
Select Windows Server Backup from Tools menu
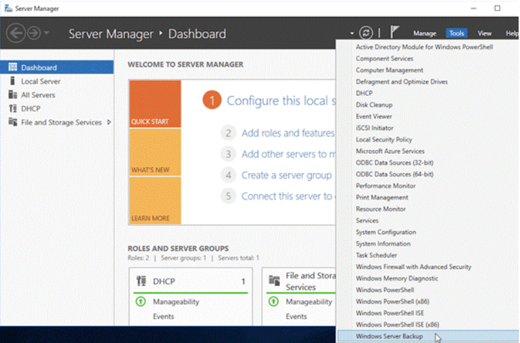(389, 336)
